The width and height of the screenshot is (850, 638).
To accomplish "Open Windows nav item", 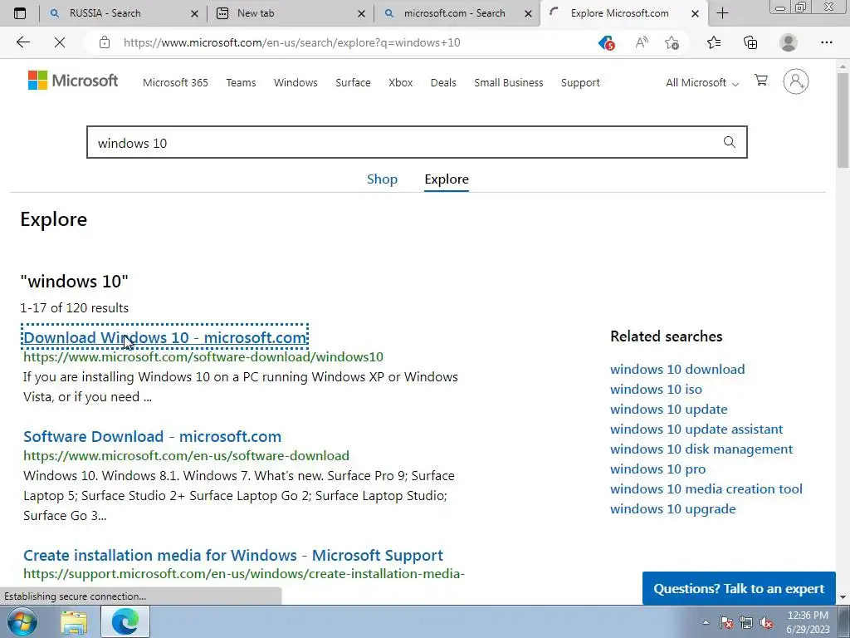I will click(x=296, y=82).
